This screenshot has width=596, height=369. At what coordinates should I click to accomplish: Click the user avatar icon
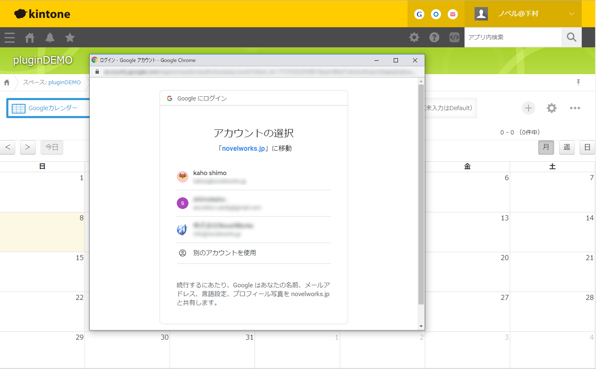pos(481,14)
